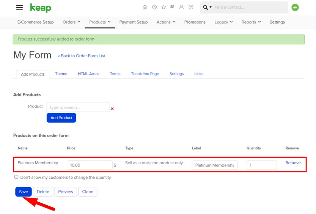
Task: Click the 'Quantity' column header
Action: (x=254, y=148)
